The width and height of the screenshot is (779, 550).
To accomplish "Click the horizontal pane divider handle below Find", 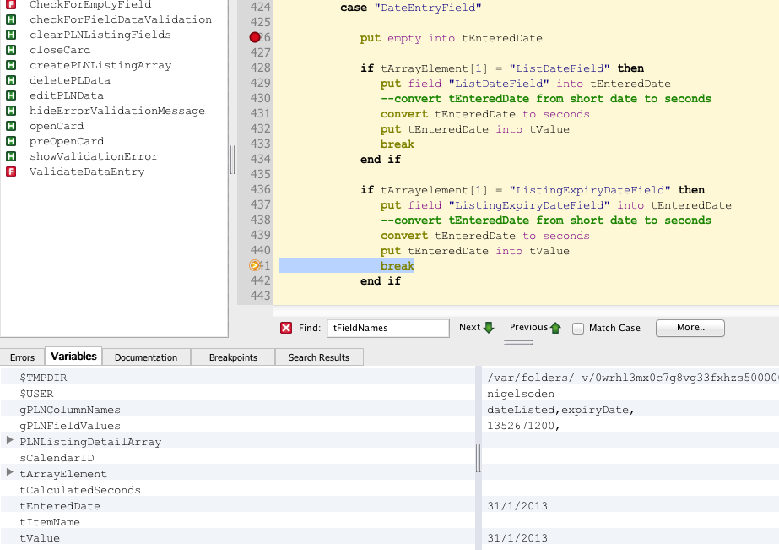I will [518, 342].
